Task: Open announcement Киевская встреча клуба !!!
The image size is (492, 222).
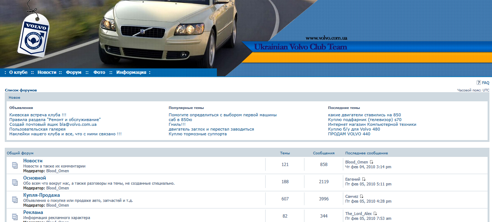Action: pyautogui.click(x=38, y=115)
